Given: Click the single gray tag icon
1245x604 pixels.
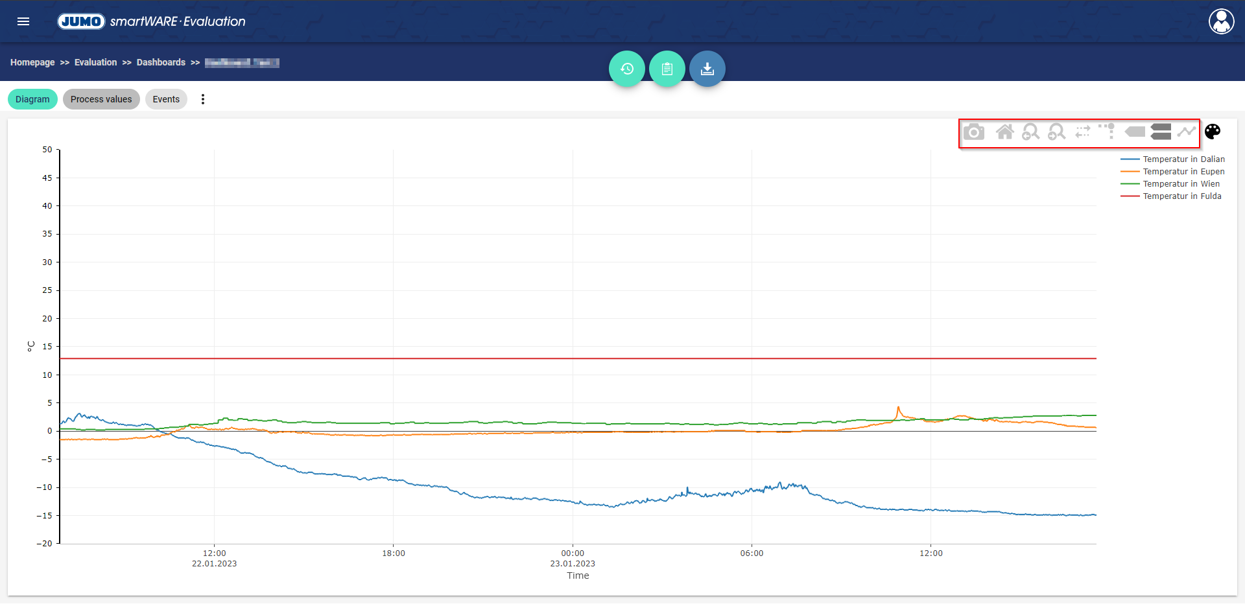Looking at the screenshot, I should [x=1135, y=132].
